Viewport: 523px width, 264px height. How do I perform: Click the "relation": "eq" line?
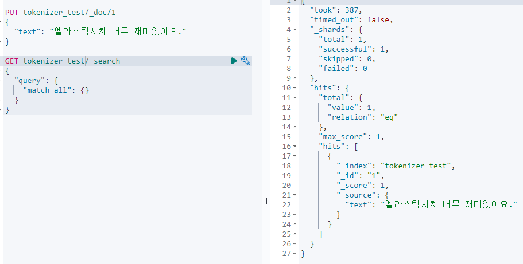[363, 117]
